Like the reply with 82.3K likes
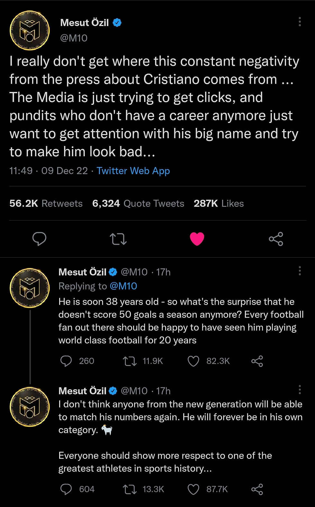Viewport: 315px width, 507px height. click(193, 361)
